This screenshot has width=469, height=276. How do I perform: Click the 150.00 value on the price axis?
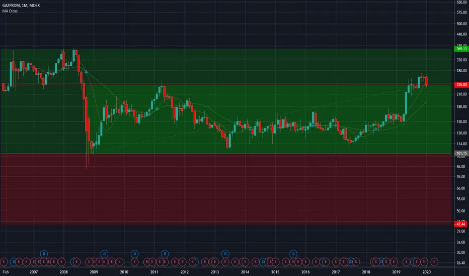click(461, 121)
